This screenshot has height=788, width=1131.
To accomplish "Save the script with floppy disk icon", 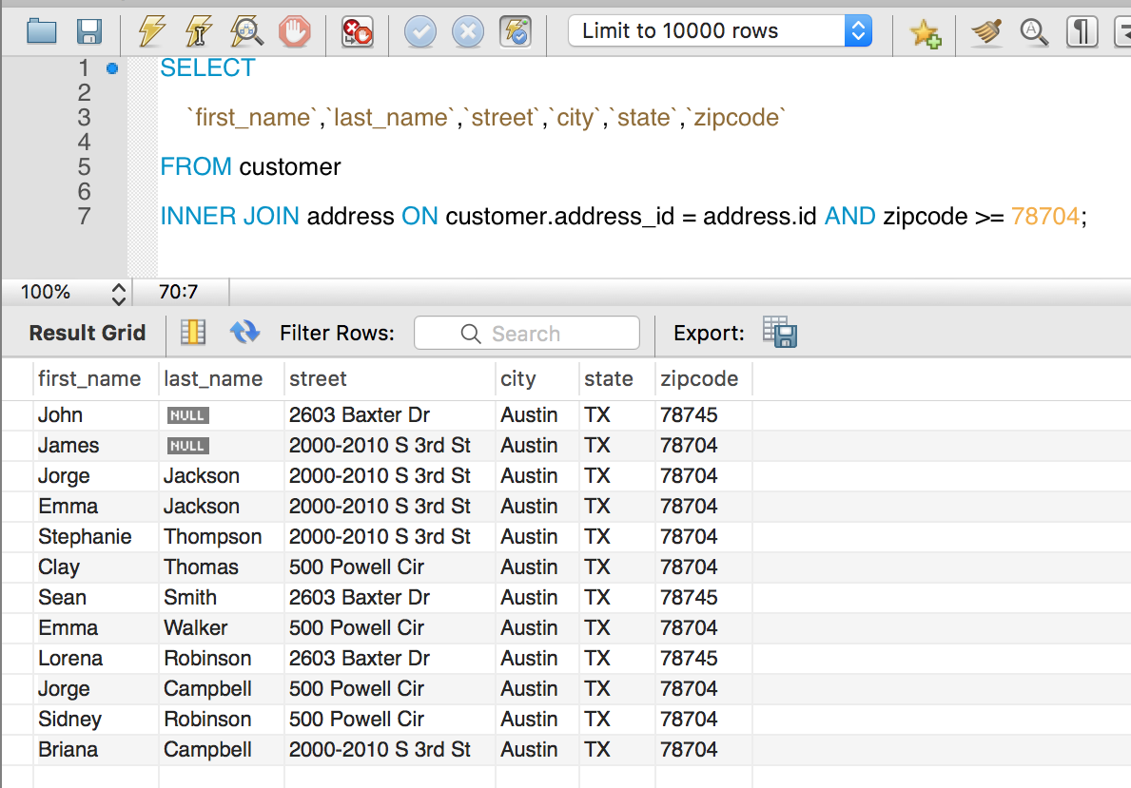I will [88, 31].
